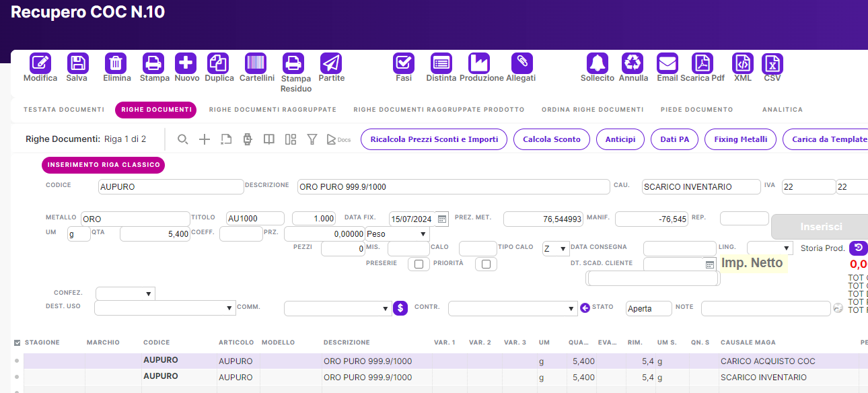Delete document using the Elimina trash icon
The height and width of the screenshot is (393, 868).
(116, 64)
